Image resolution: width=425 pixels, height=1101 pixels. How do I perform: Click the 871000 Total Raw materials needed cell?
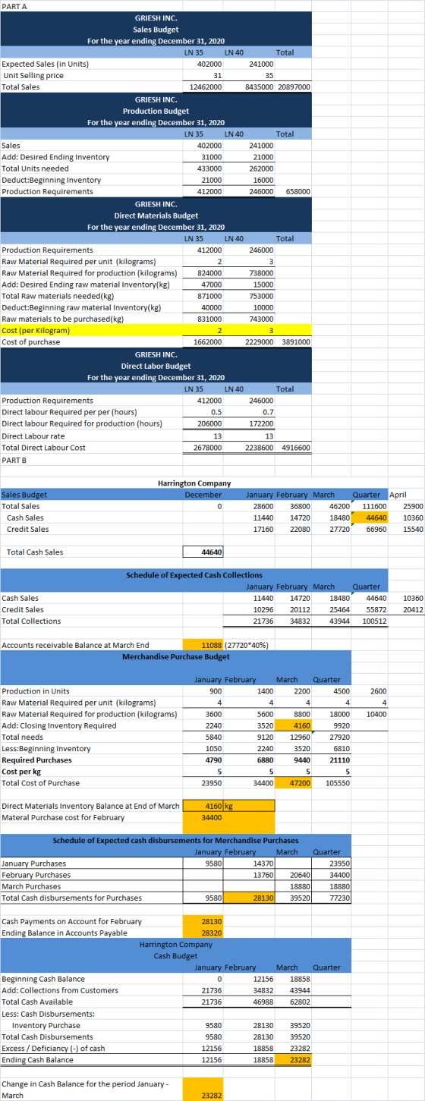pyautogui.click(x=209, y=295)
